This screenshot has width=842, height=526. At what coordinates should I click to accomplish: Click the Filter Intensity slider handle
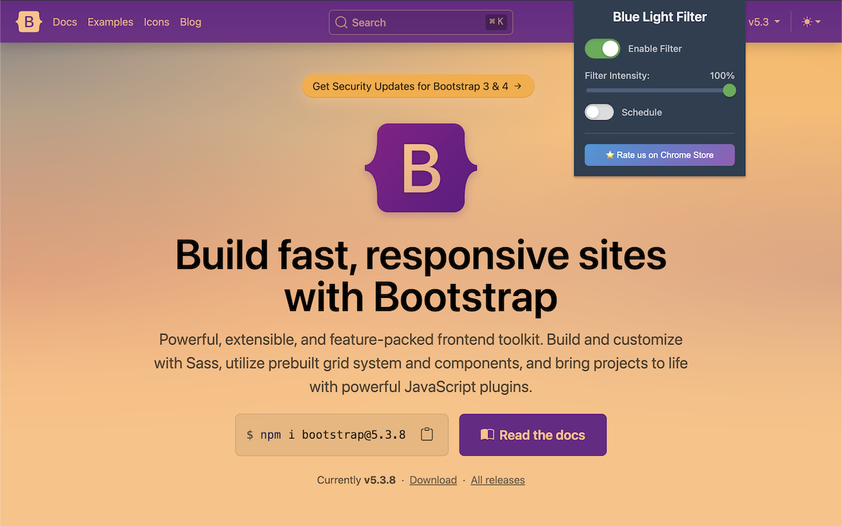[x=729, y=90]
